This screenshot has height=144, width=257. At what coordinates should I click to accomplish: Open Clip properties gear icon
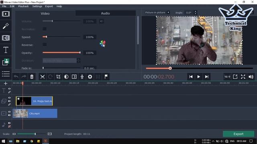[x=90, y=76]
